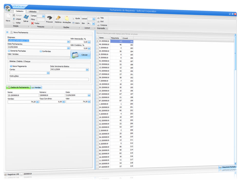Select the Vendas tab
This screenshot has width=252, height=180.
36,87
